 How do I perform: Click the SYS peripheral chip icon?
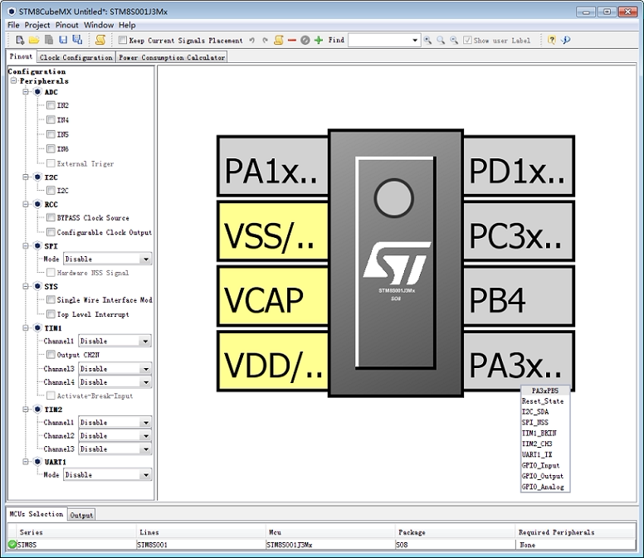[37, 286]
